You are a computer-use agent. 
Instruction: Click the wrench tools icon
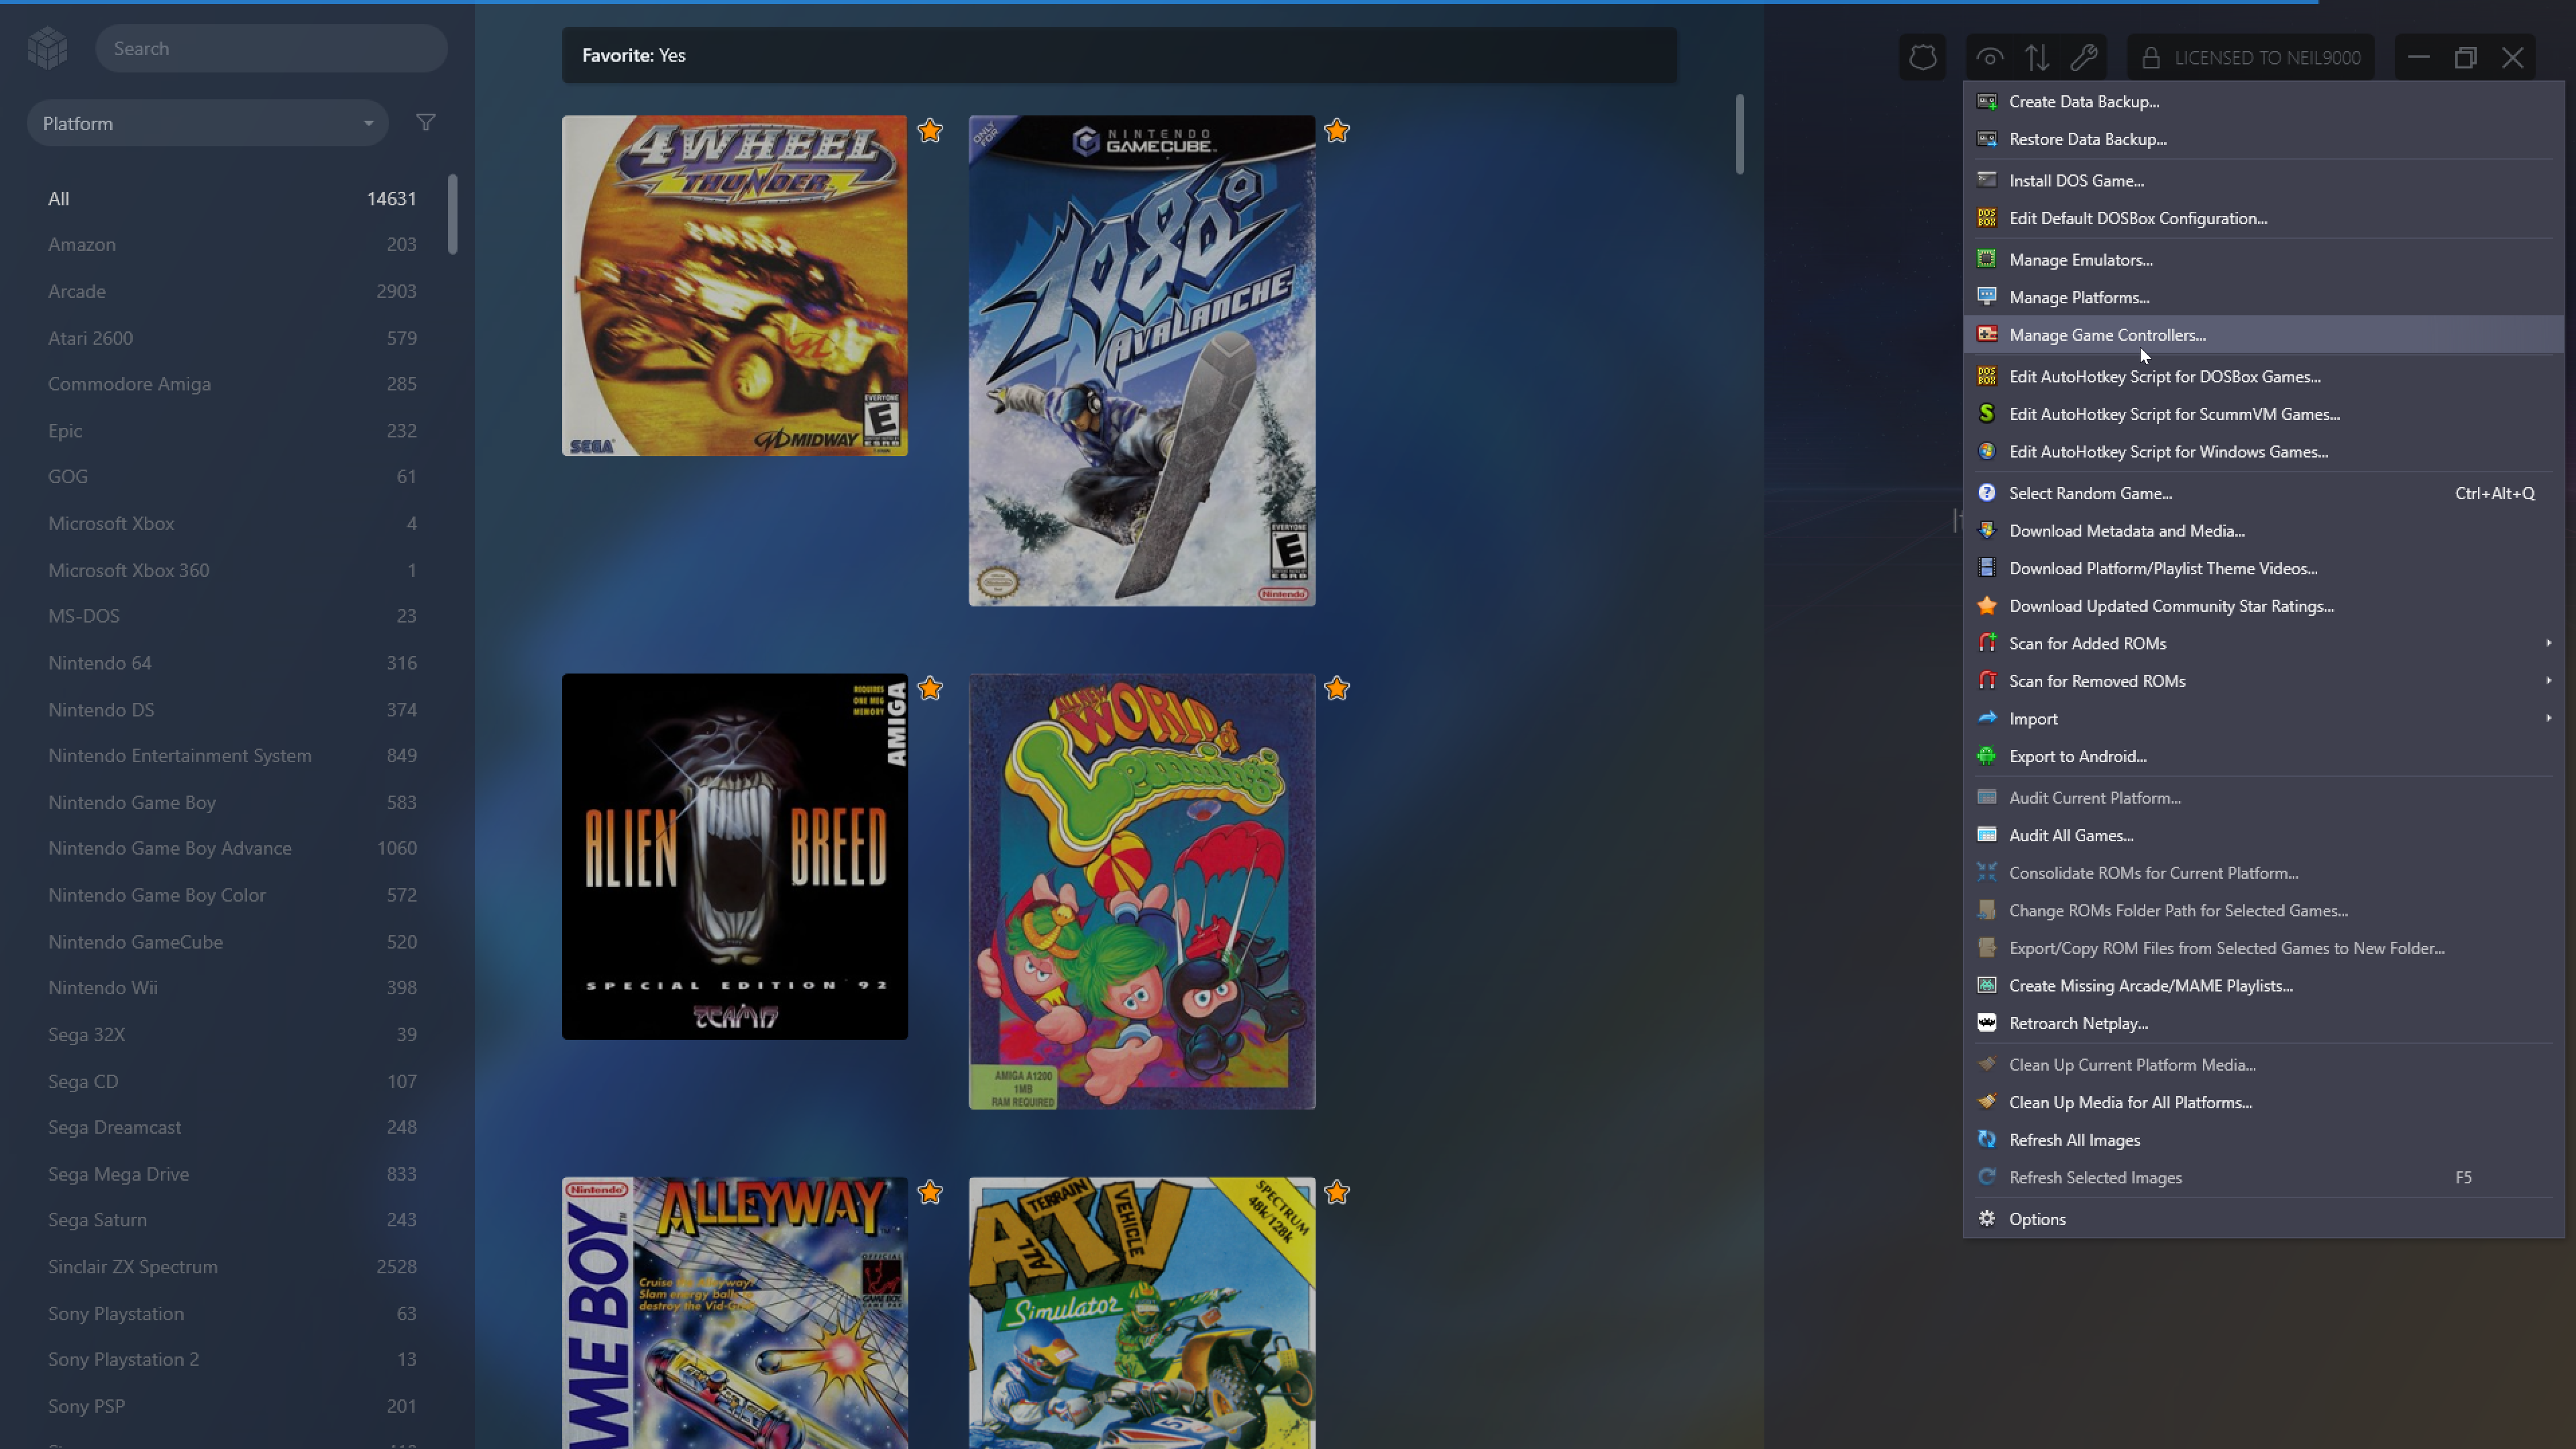point(2084,57)
